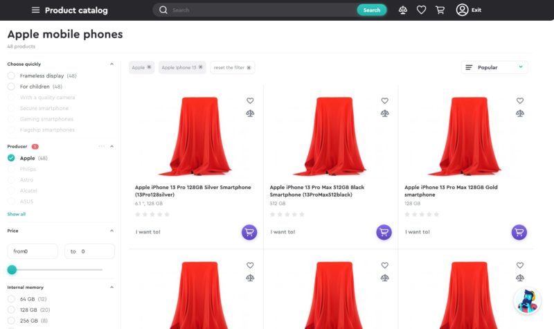Click the price to input field
The image size is (554, 329).
point(89,251)
